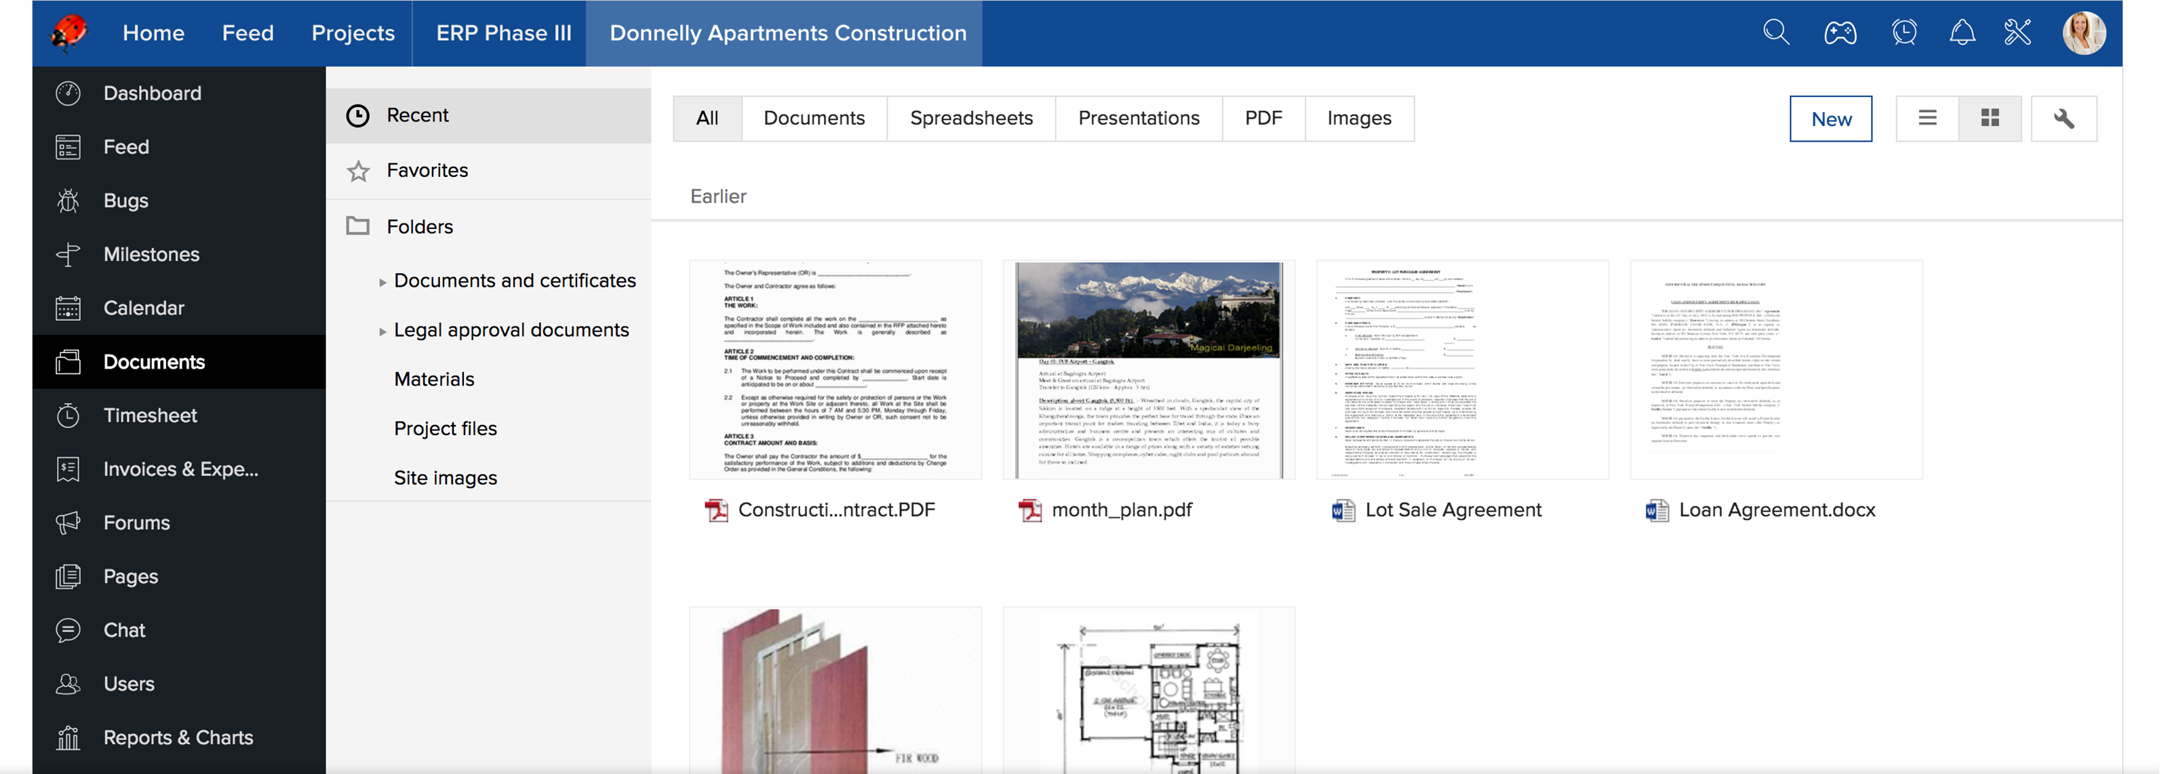
Task: Click the New button
Action: 1830,119
